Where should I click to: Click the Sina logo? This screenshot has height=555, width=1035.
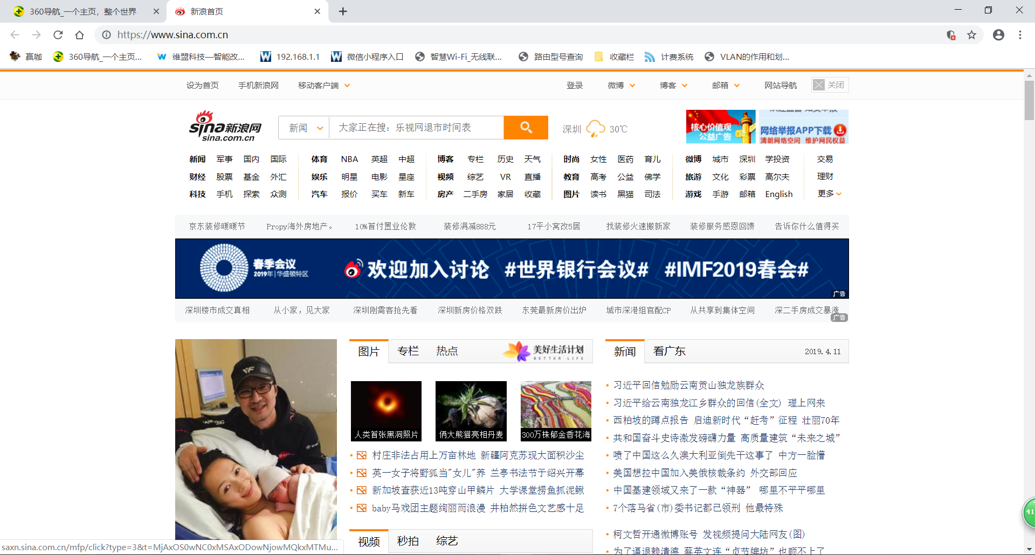click(225, 127)
